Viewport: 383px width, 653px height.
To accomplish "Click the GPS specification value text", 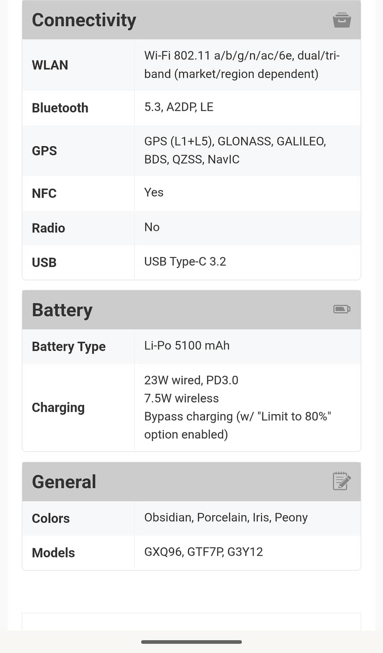I will [235, 150].
